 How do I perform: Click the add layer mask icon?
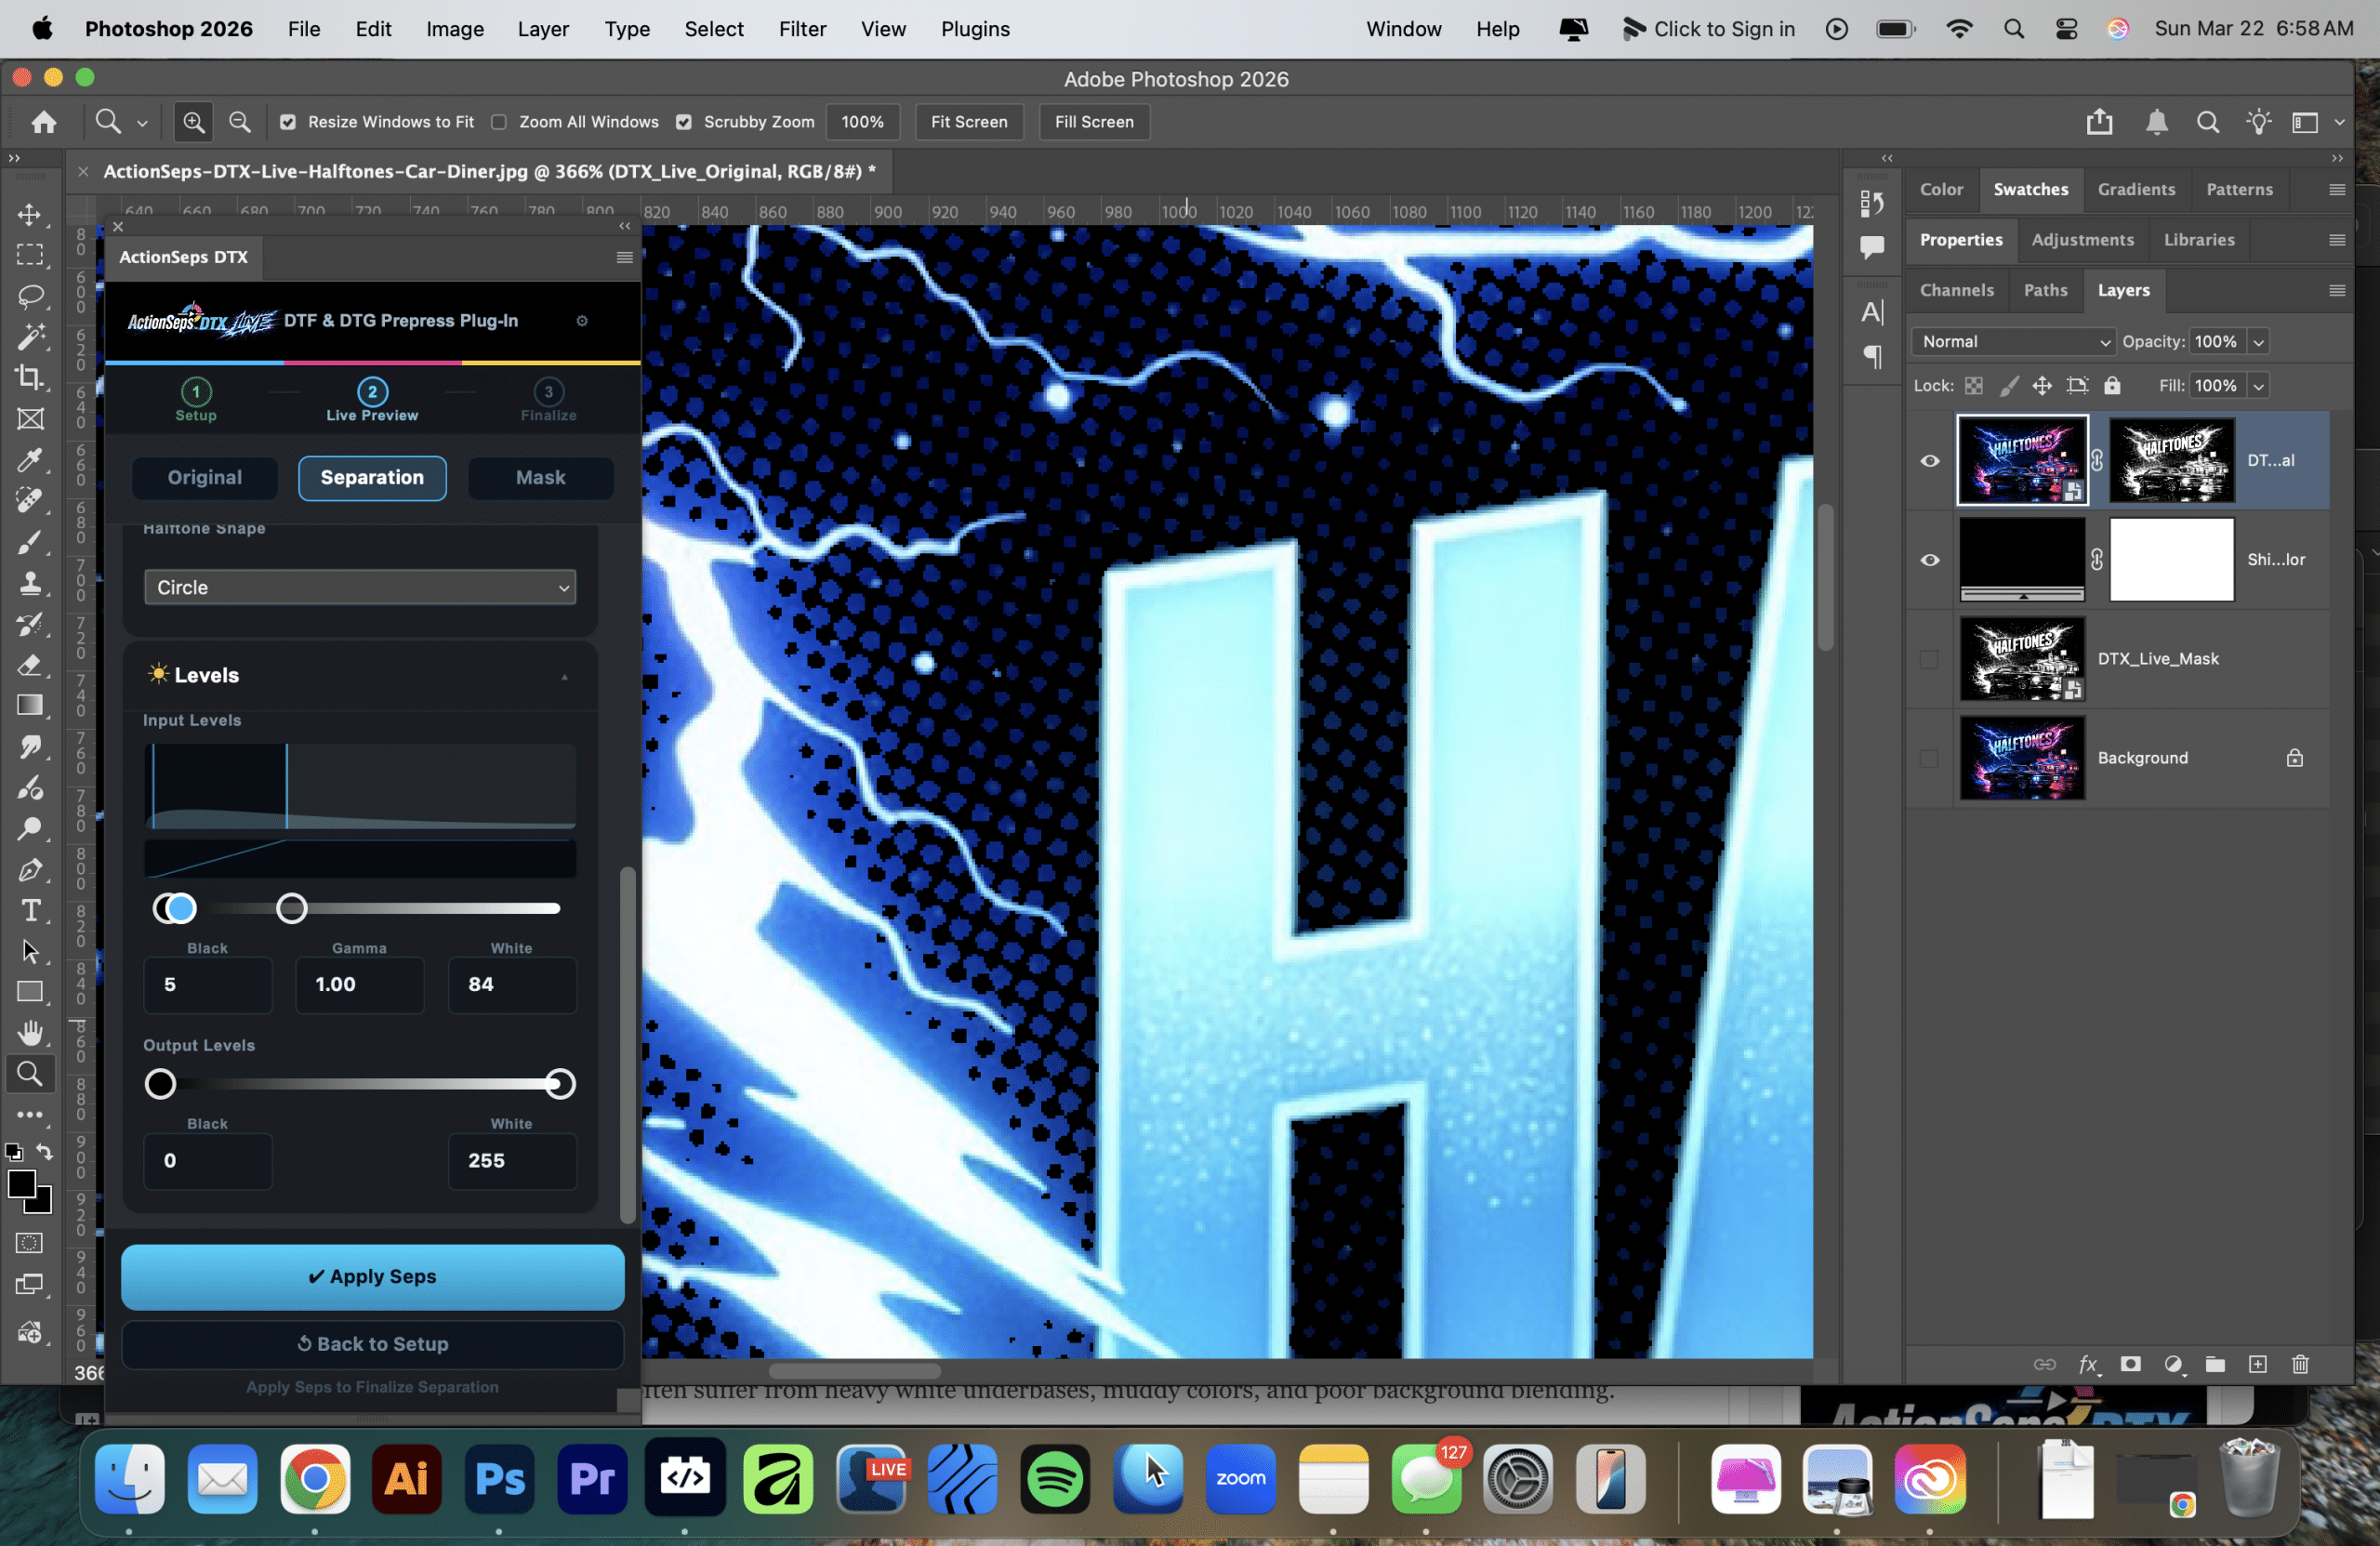click(x=2131, y=1364)
